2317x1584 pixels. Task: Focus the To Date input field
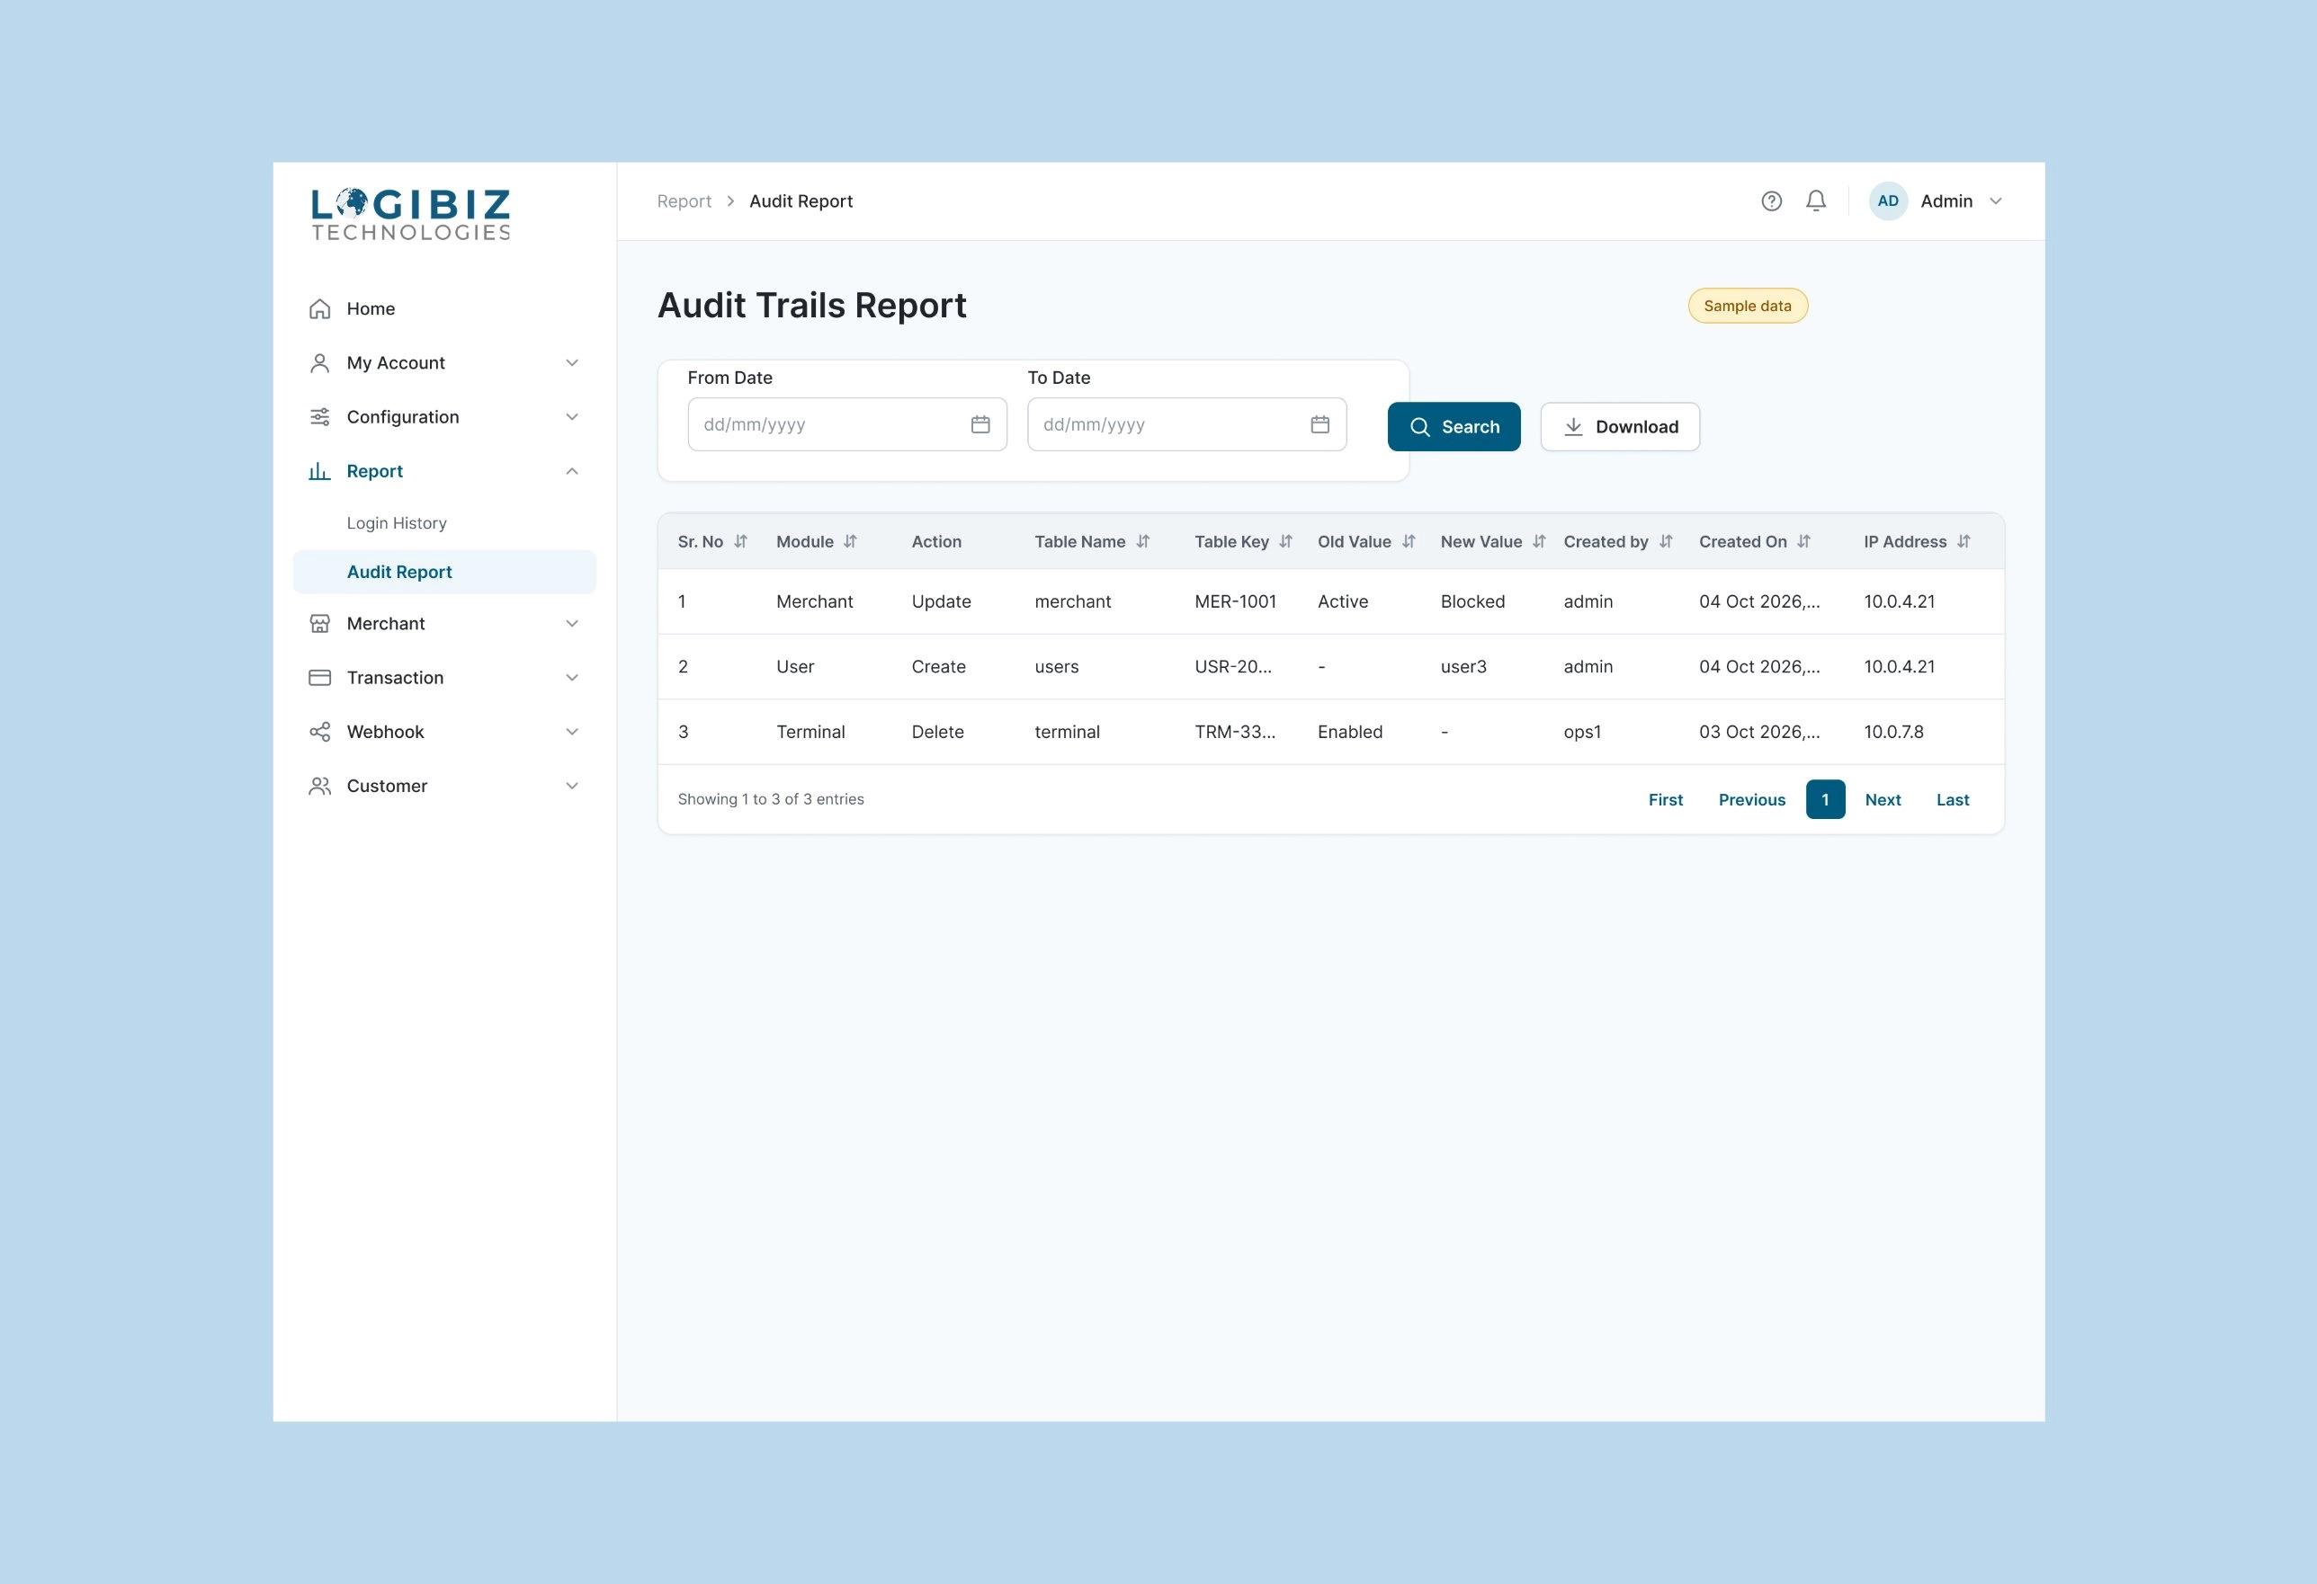point(1186,424)
